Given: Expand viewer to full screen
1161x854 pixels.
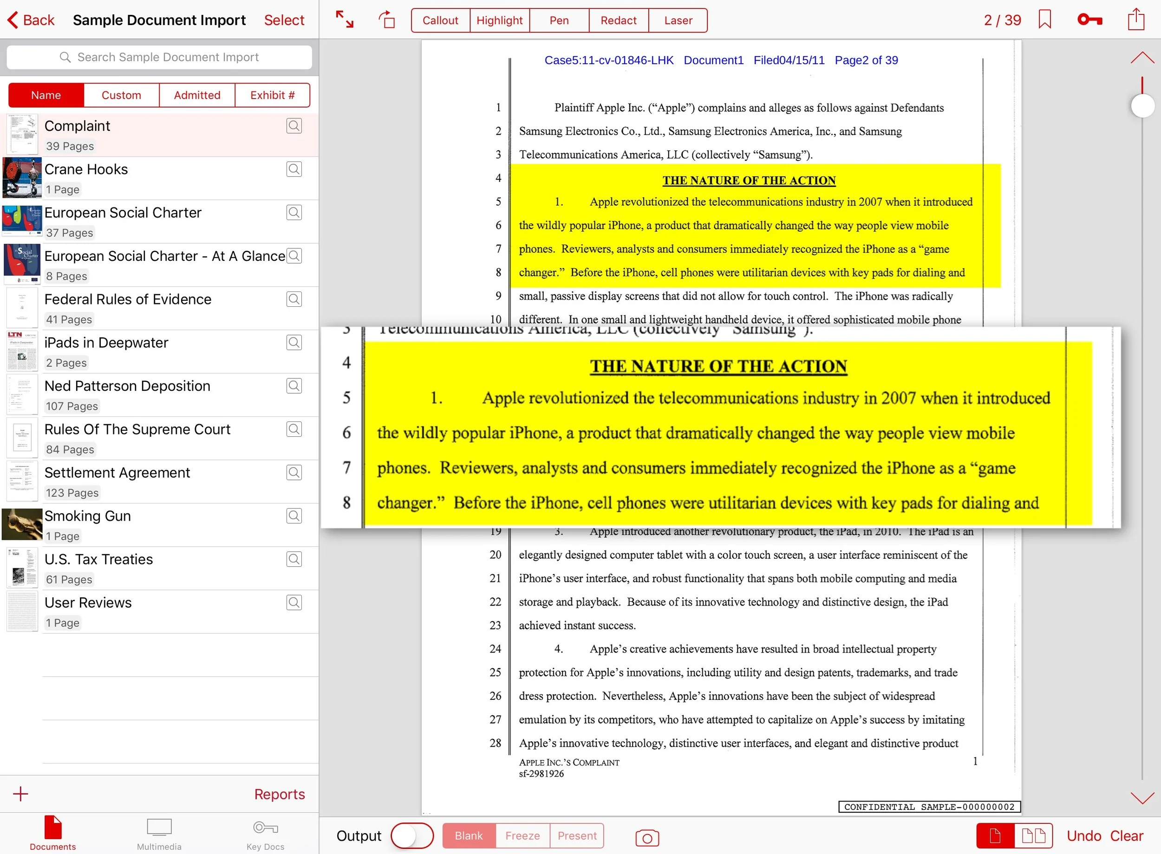Looking at the screenshot, I should 345,19.
